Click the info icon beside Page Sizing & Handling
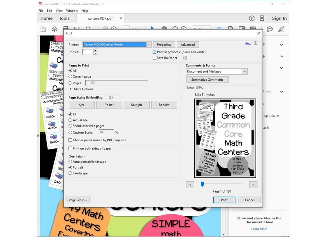This screenshot has width=317, height=237. coord(111,97)
